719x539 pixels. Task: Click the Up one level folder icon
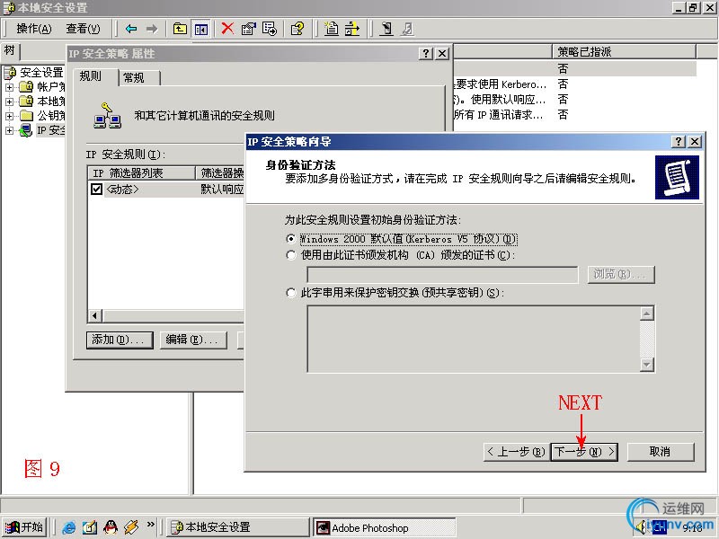pyautogui.click(x=180, y=29)
